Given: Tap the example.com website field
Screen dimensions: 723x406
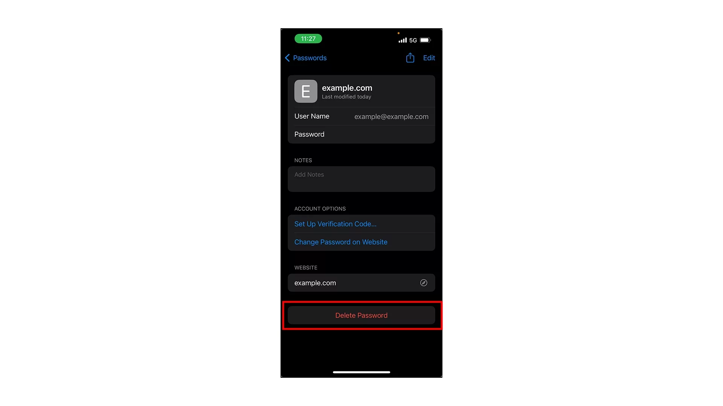Looking at the screenshot, I should coord(361,283).
